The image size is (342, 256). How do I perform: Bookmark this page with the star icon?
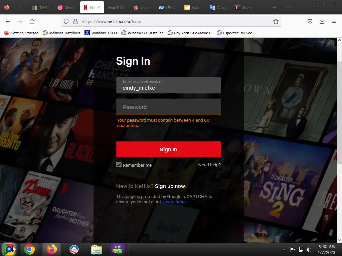tap(276, 21)
